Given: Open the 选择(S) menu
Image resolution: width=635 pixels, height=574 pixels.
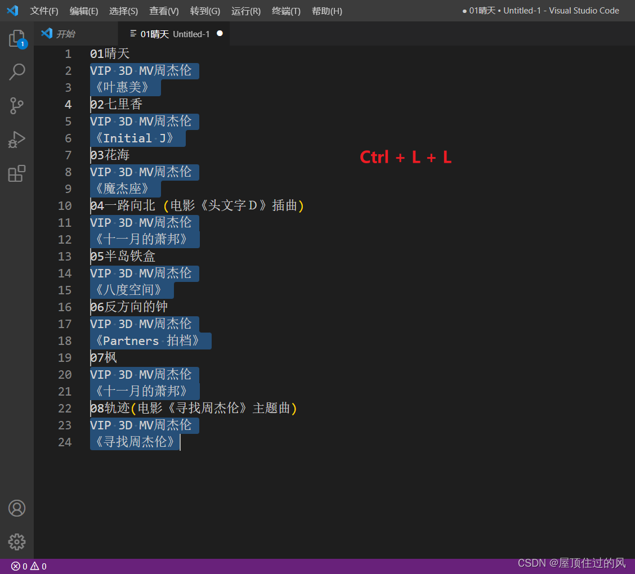Looking at the screenshot, I should 123,11.
